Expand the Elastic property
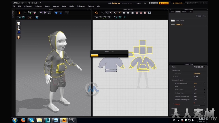219x123 pixels. click(174, 77)
